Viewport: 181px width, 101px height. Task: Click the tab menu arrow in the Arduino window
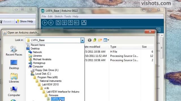pyautogui.click(x=158, y=30)
